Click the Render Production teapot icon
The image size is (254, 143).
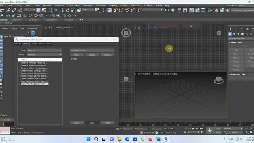click(227, 10)
